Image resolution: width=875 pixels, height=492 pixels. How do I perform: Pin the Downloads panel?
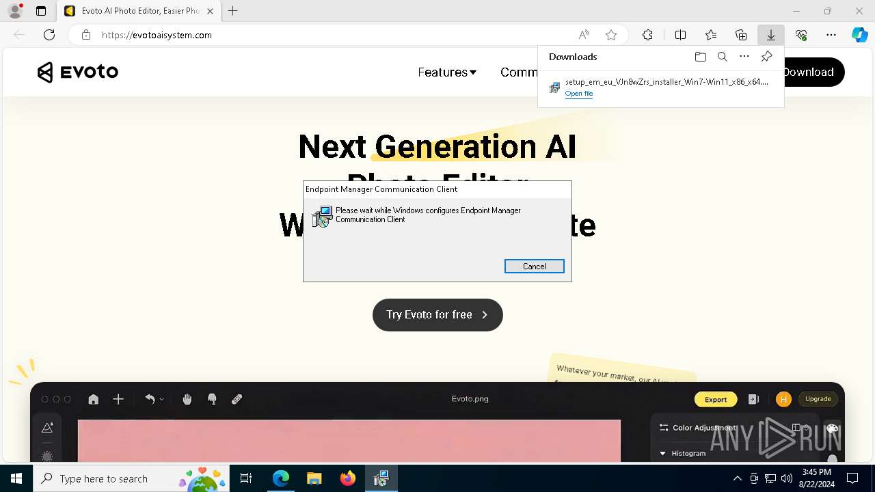tap(766, 57)
